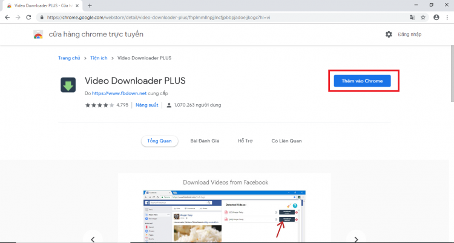Click the Video Downloader PLUS heading
The height and width of the screenshot is (243, 454).
(135, 81)
